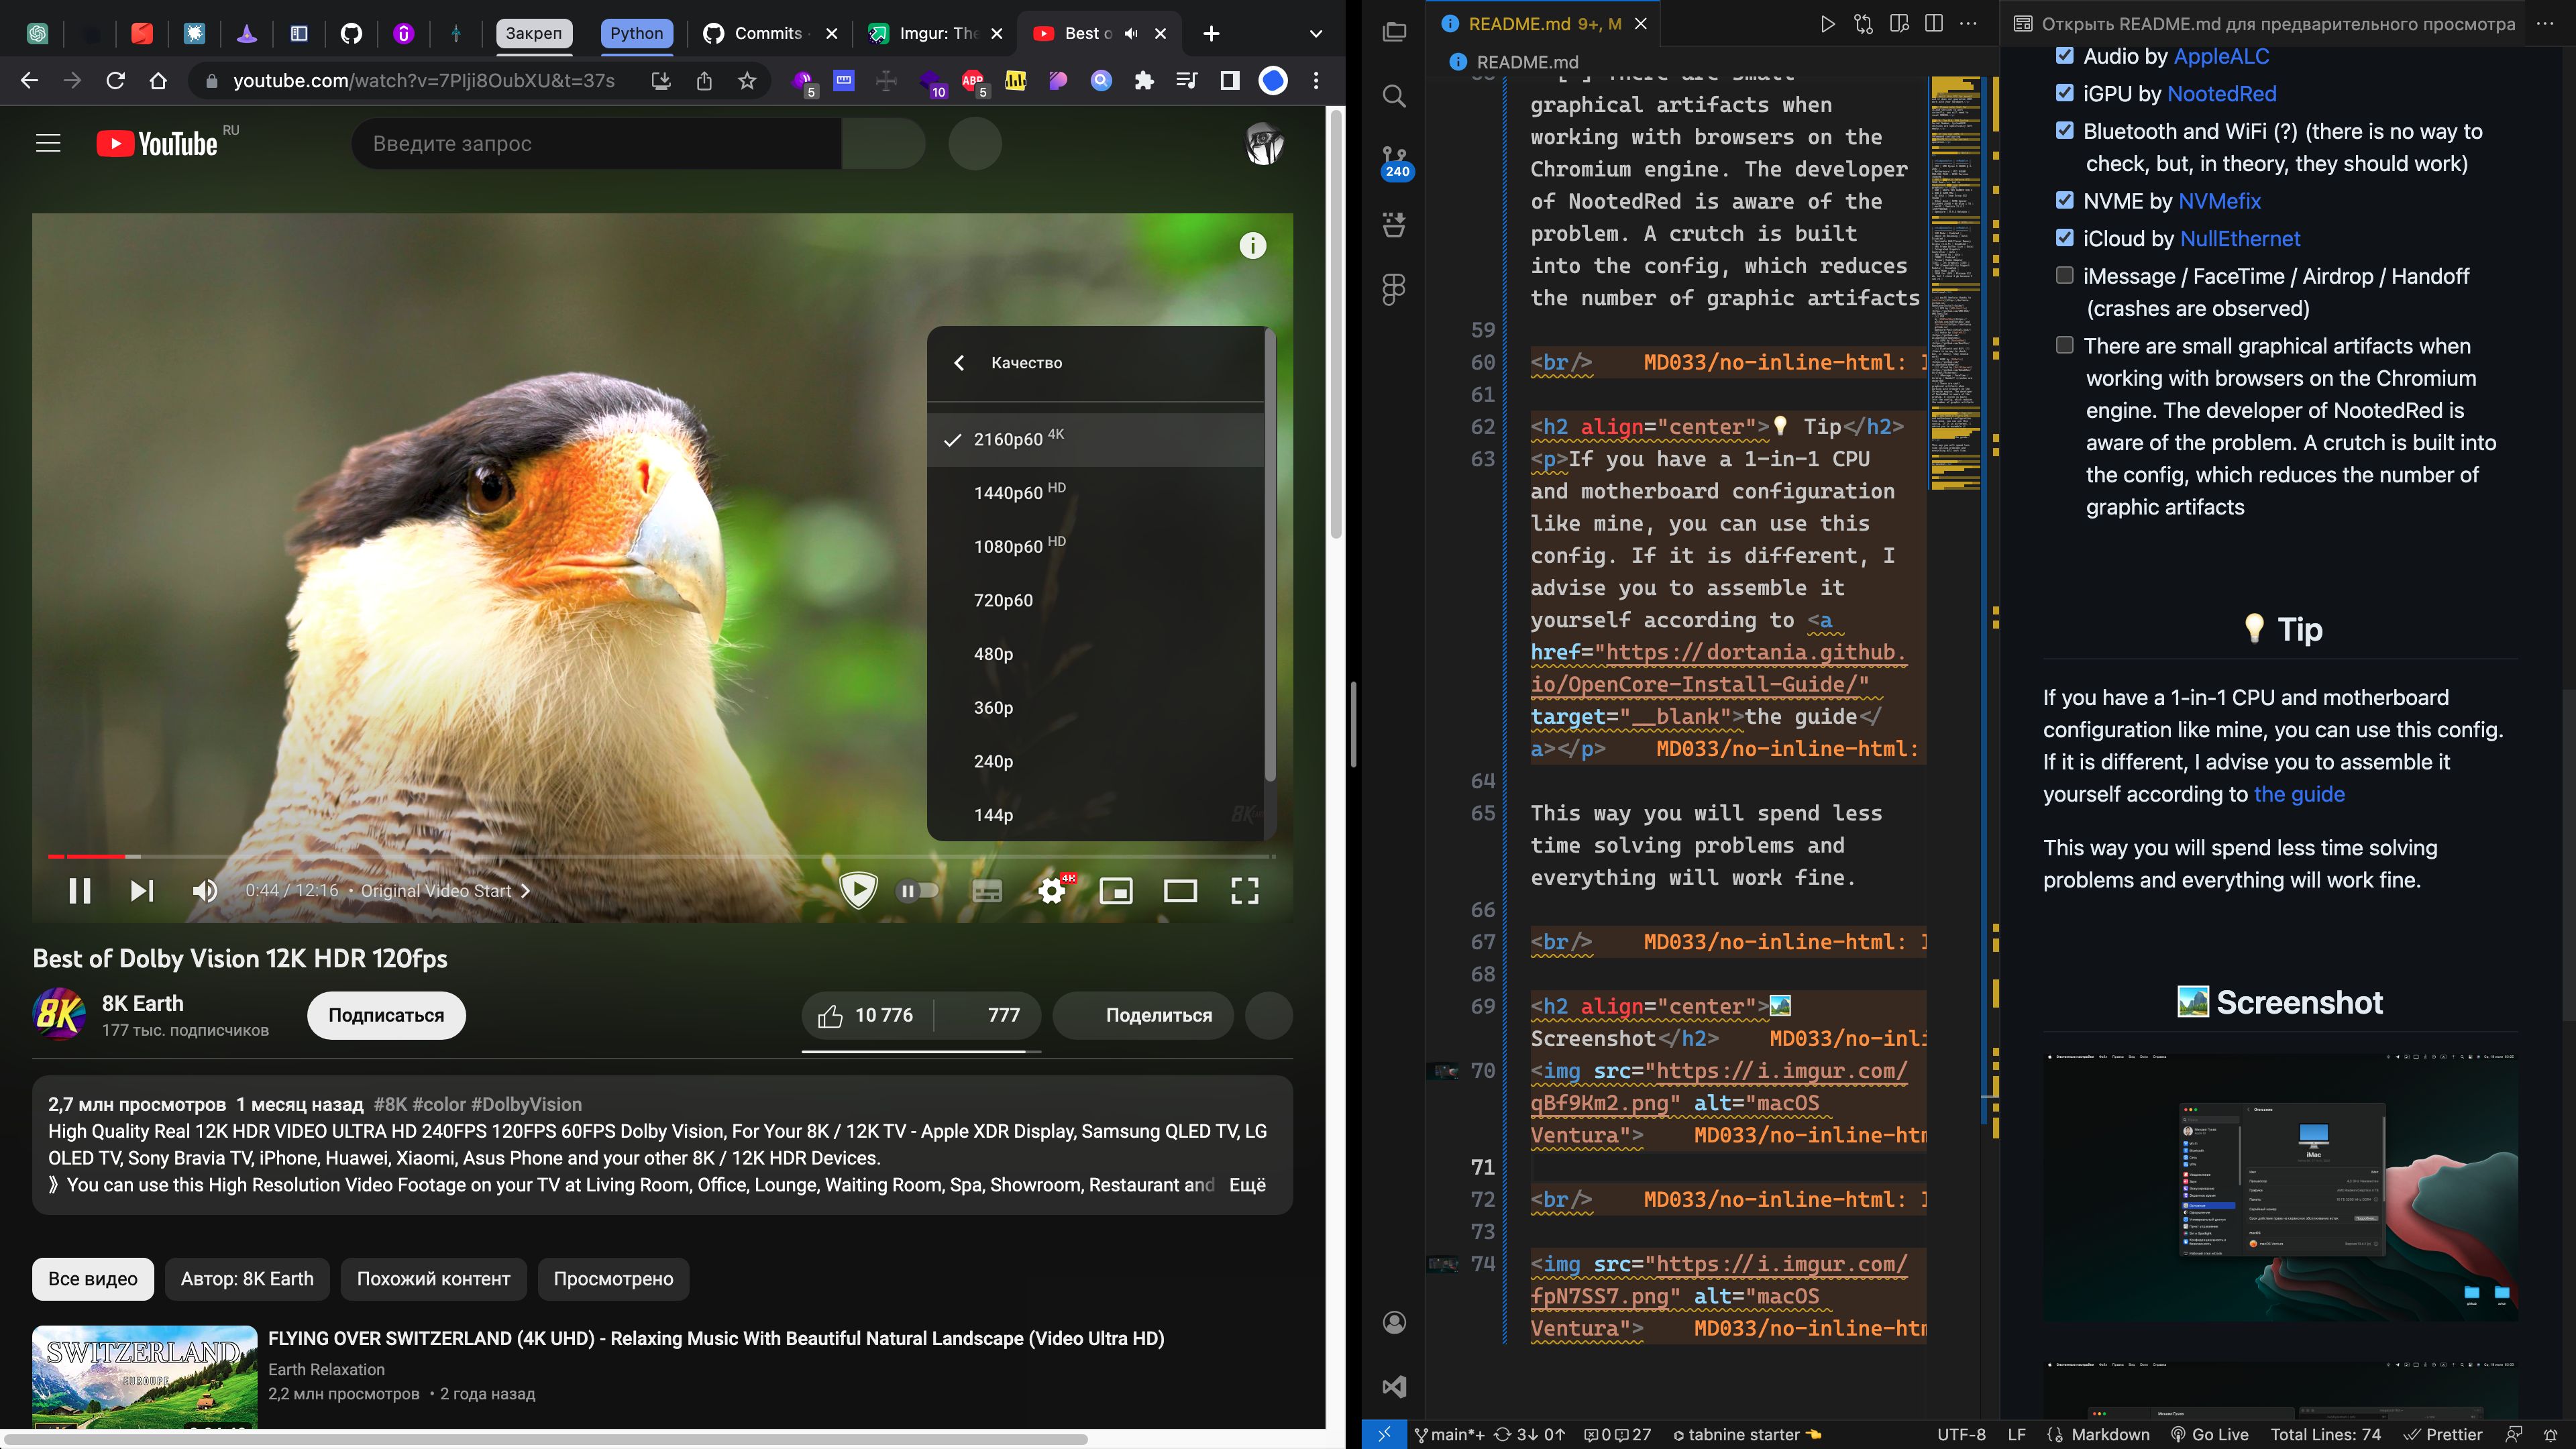Click the split editor right icon
Screen dimensions: 2576x1449
point(1933,24)
